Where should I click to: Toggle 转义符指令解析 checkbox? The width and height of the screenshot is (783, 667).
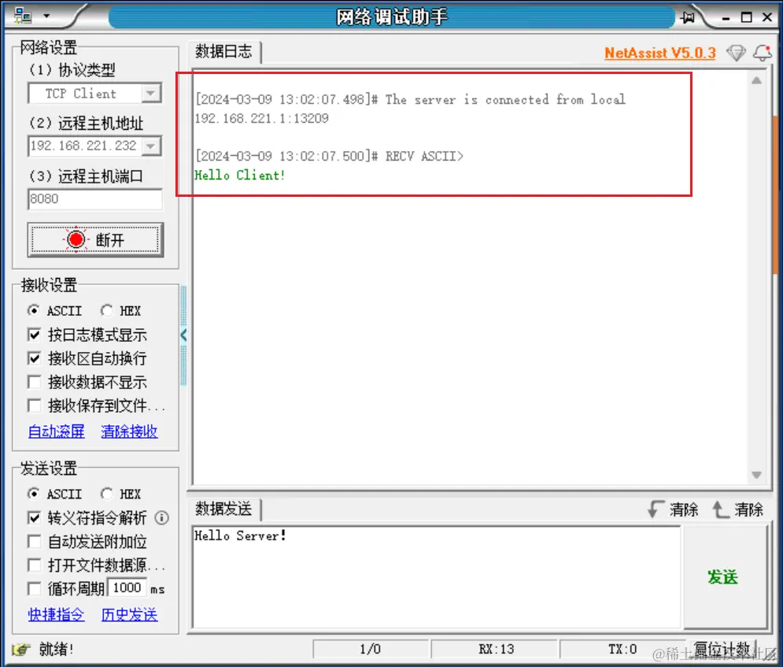coord(34,517)
